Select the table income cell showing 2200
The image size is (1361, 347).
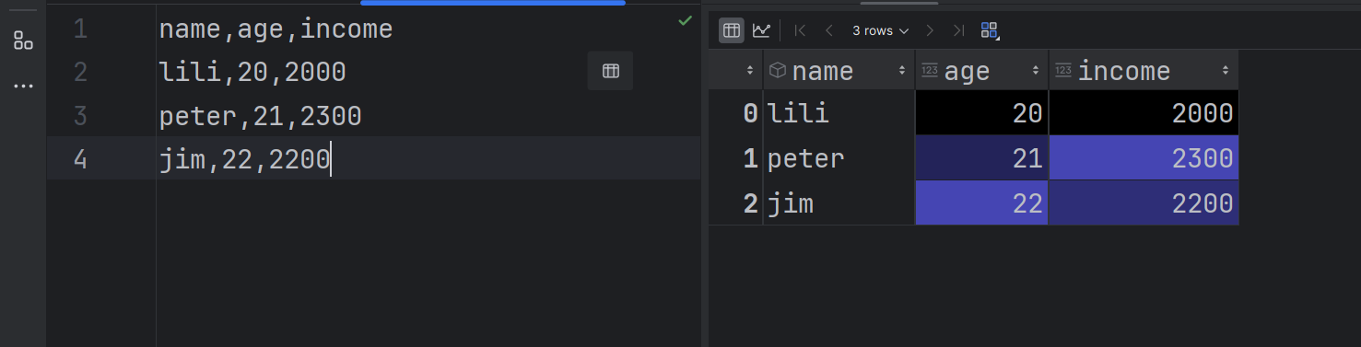pyautogui.click(x=1144, y=202)
